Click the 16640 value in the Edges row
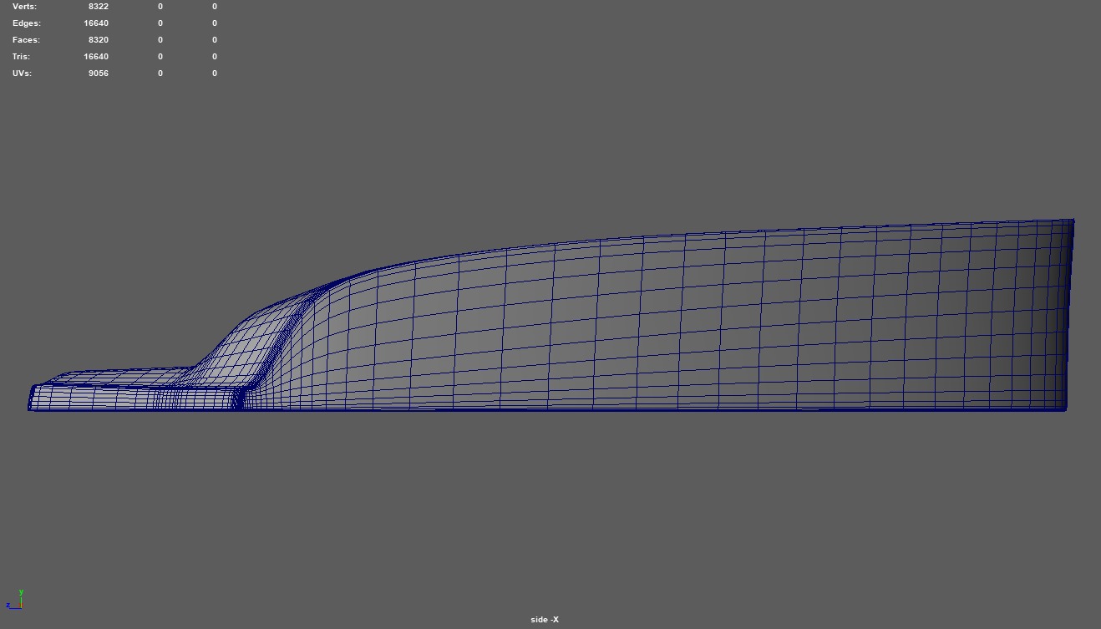1101x629 pixels. pos(96,23)
